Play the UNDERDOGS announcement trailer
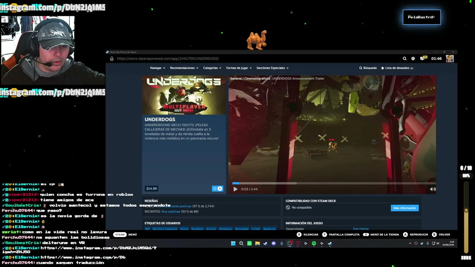Image resolution: width=475 pixels, height=267 pixels. coord(235,189)
